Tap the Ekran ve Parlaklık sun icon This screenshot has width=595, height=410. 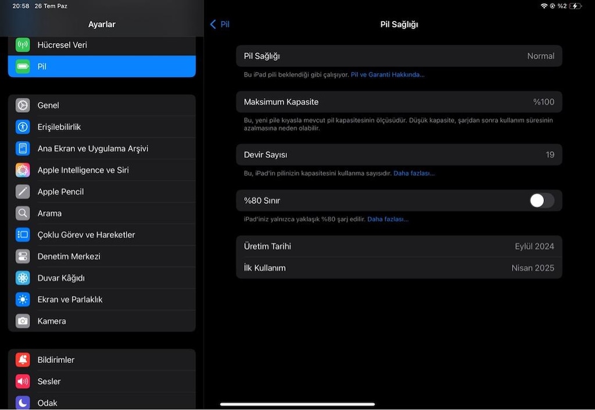pos(23,300)
